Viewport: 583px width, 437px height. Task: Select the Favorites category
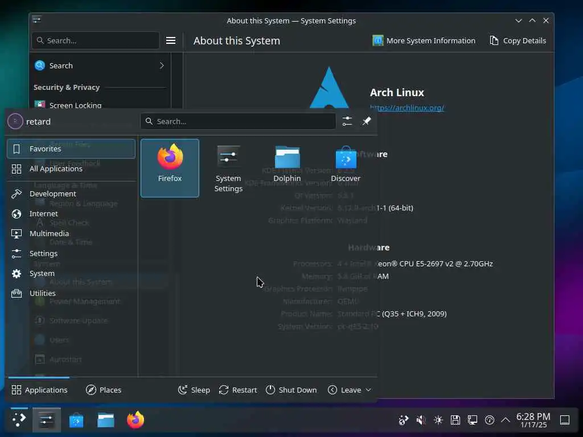(71, 149)
